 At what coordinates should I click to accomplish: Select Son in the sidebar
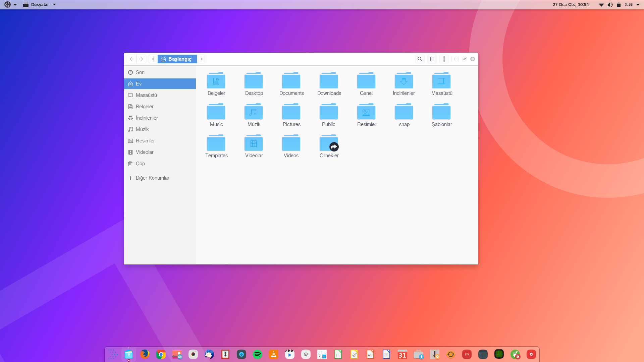[160, 72]
